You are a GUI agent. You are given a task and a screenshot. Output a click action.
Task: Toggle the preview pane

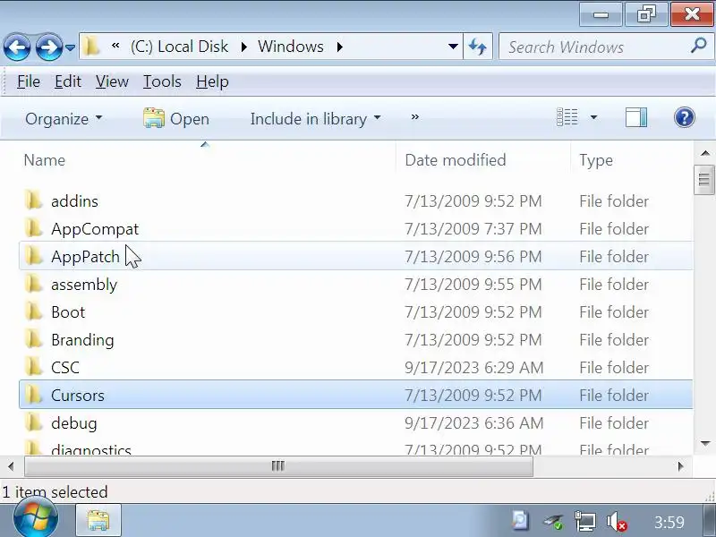[636, 117]
